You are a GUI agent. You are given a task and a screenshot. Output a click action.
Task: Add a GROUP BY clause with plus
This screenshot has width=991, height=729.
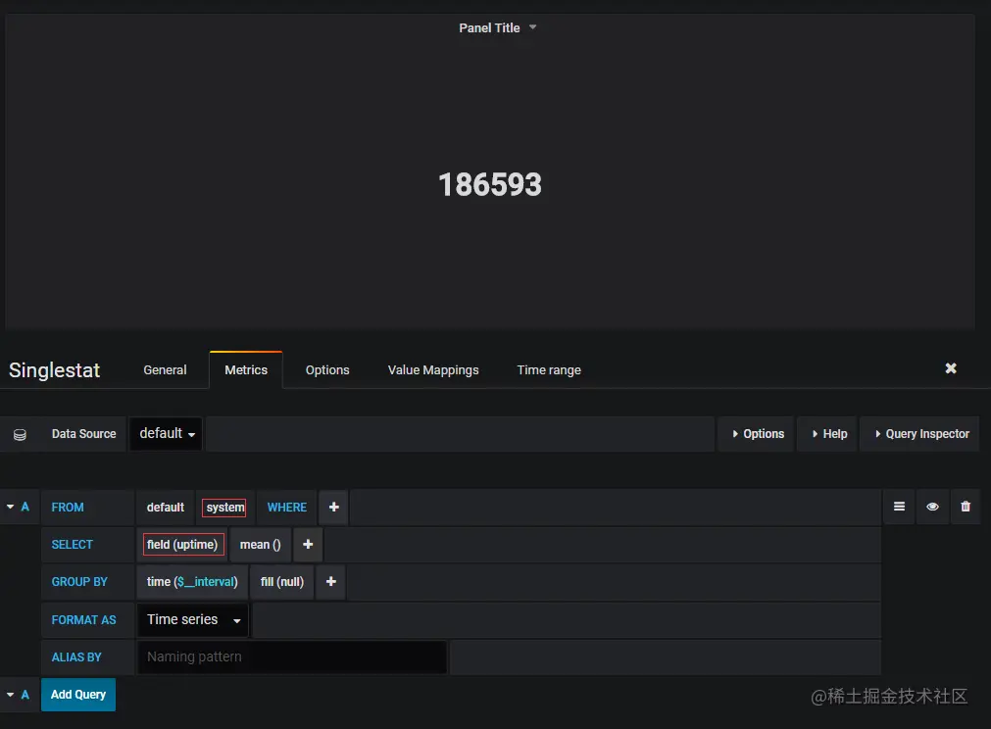pos(330,582)
